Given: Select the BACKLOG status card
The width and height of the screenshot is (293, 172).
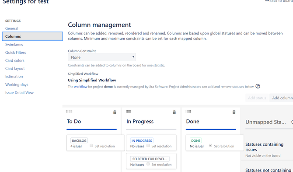Looking at the screenshot, I should 96,143.
